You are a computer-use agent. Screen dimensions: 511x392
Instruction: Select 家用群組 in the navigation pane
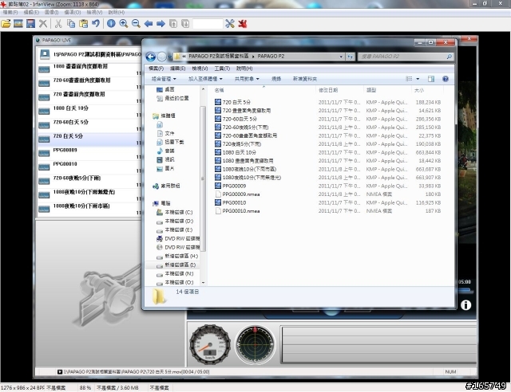point(170,186)
